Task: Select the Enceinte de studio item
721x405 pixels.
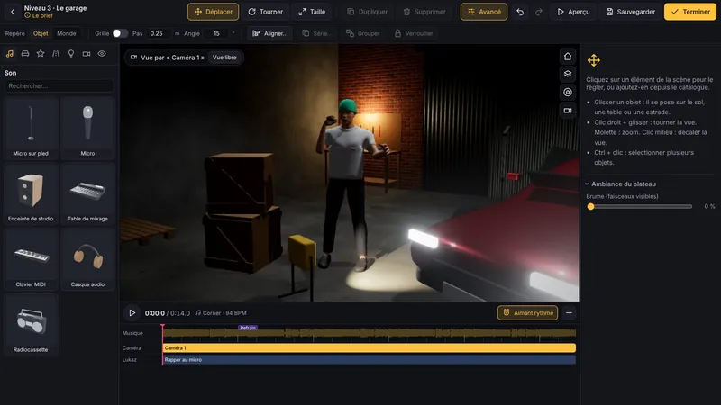Action: coord(31,193)
